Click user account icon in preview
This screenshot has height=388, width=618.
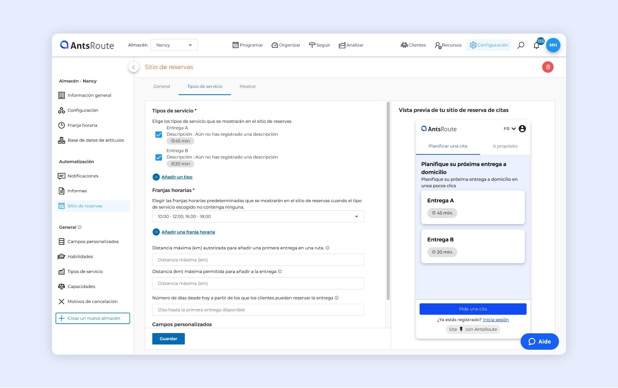coord(522,129)
